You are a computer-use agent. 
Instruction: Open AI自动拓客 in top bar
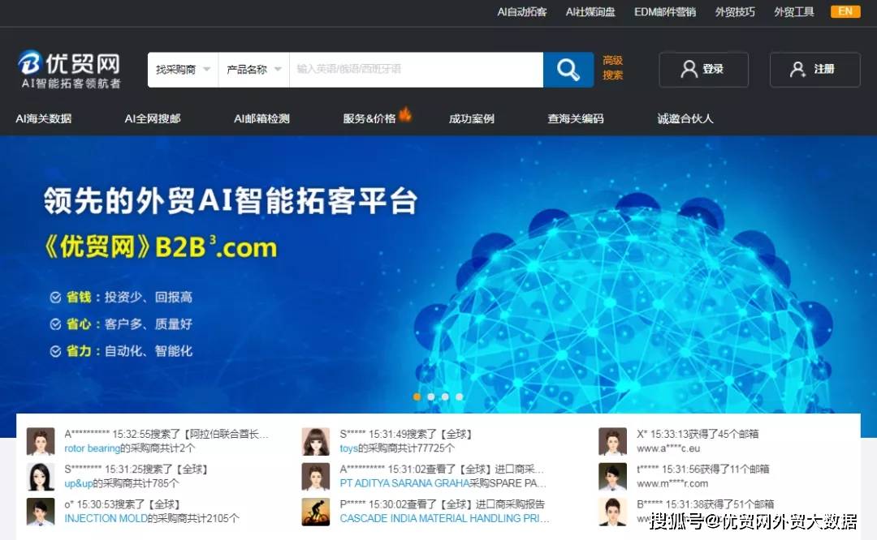click(x=522, y=11)
